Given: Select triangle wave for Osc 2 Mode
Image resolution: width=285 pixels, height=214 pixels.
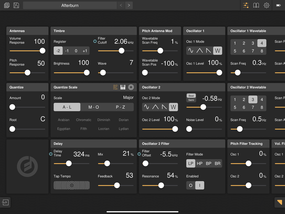Looking at the screenshot, I should (155, 107).
